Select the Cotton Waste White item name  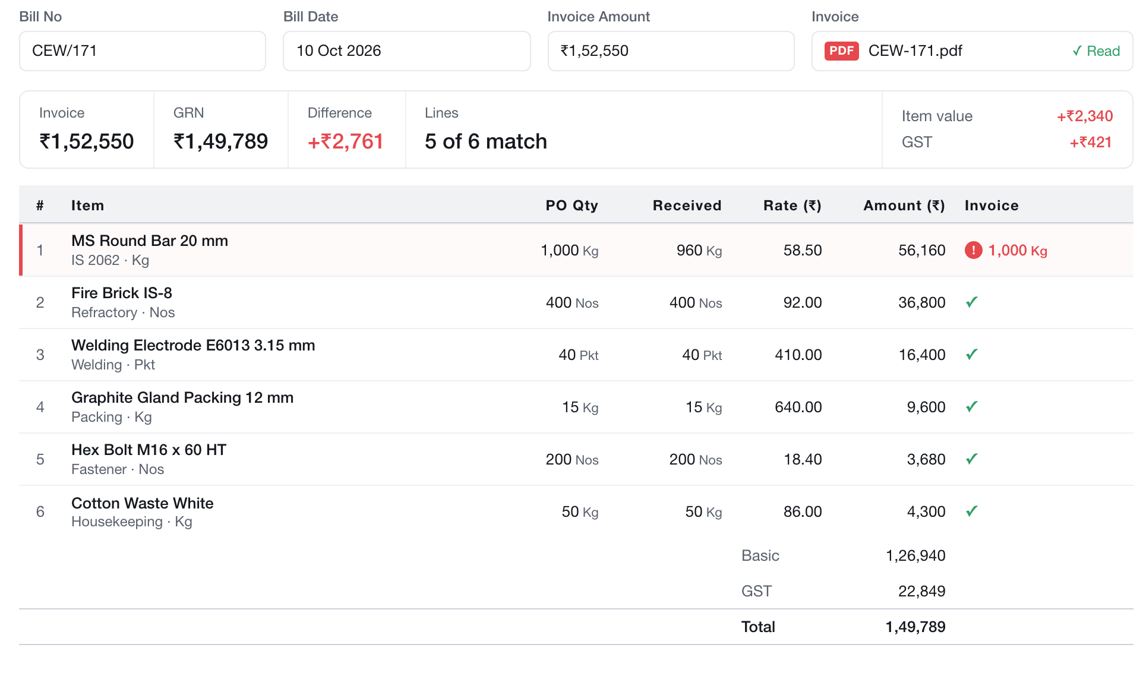143,503
